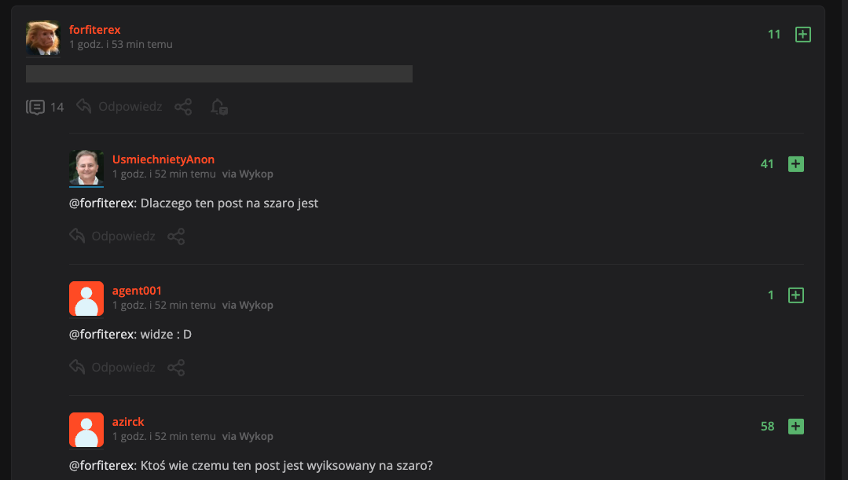This screenshot has width=848, height=480.
Task: Share agent001's comment
Action: 176,367
